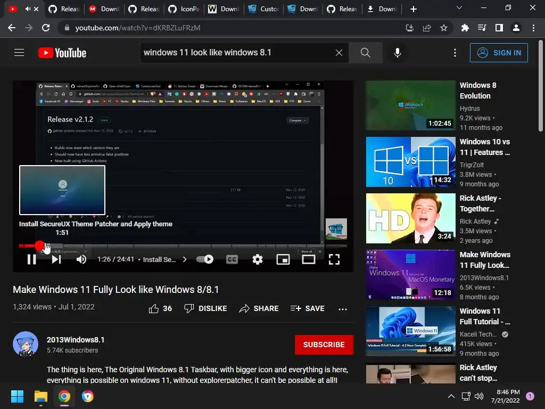Open Rick Astley Together video thumbnail
Screen dimensions: 545x409
[x=410, y=218]
